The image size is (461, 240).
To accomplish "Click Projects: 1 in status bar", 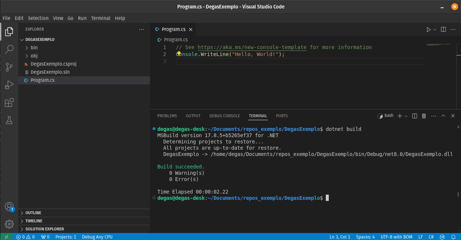I will [66, 237].
